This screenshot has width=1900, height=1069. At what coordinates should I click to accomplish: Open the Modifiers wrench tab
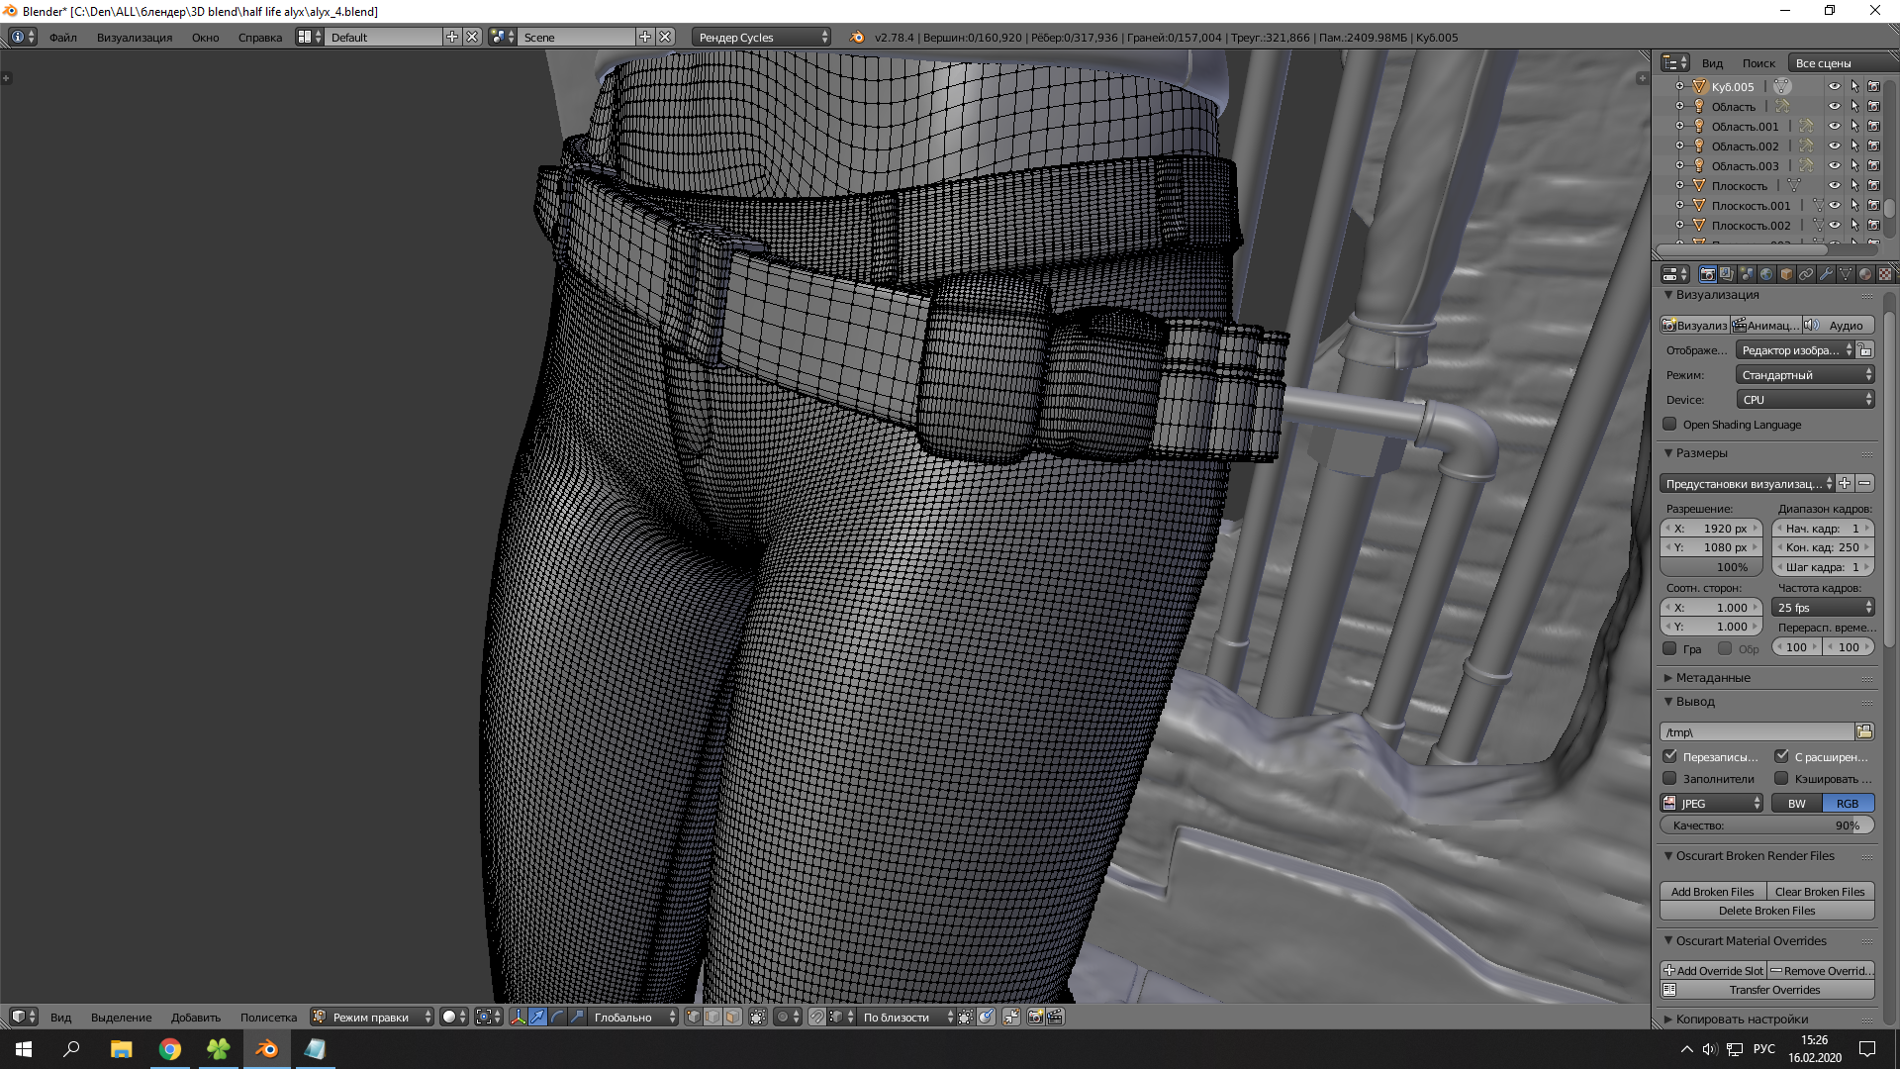[1826, 274]
